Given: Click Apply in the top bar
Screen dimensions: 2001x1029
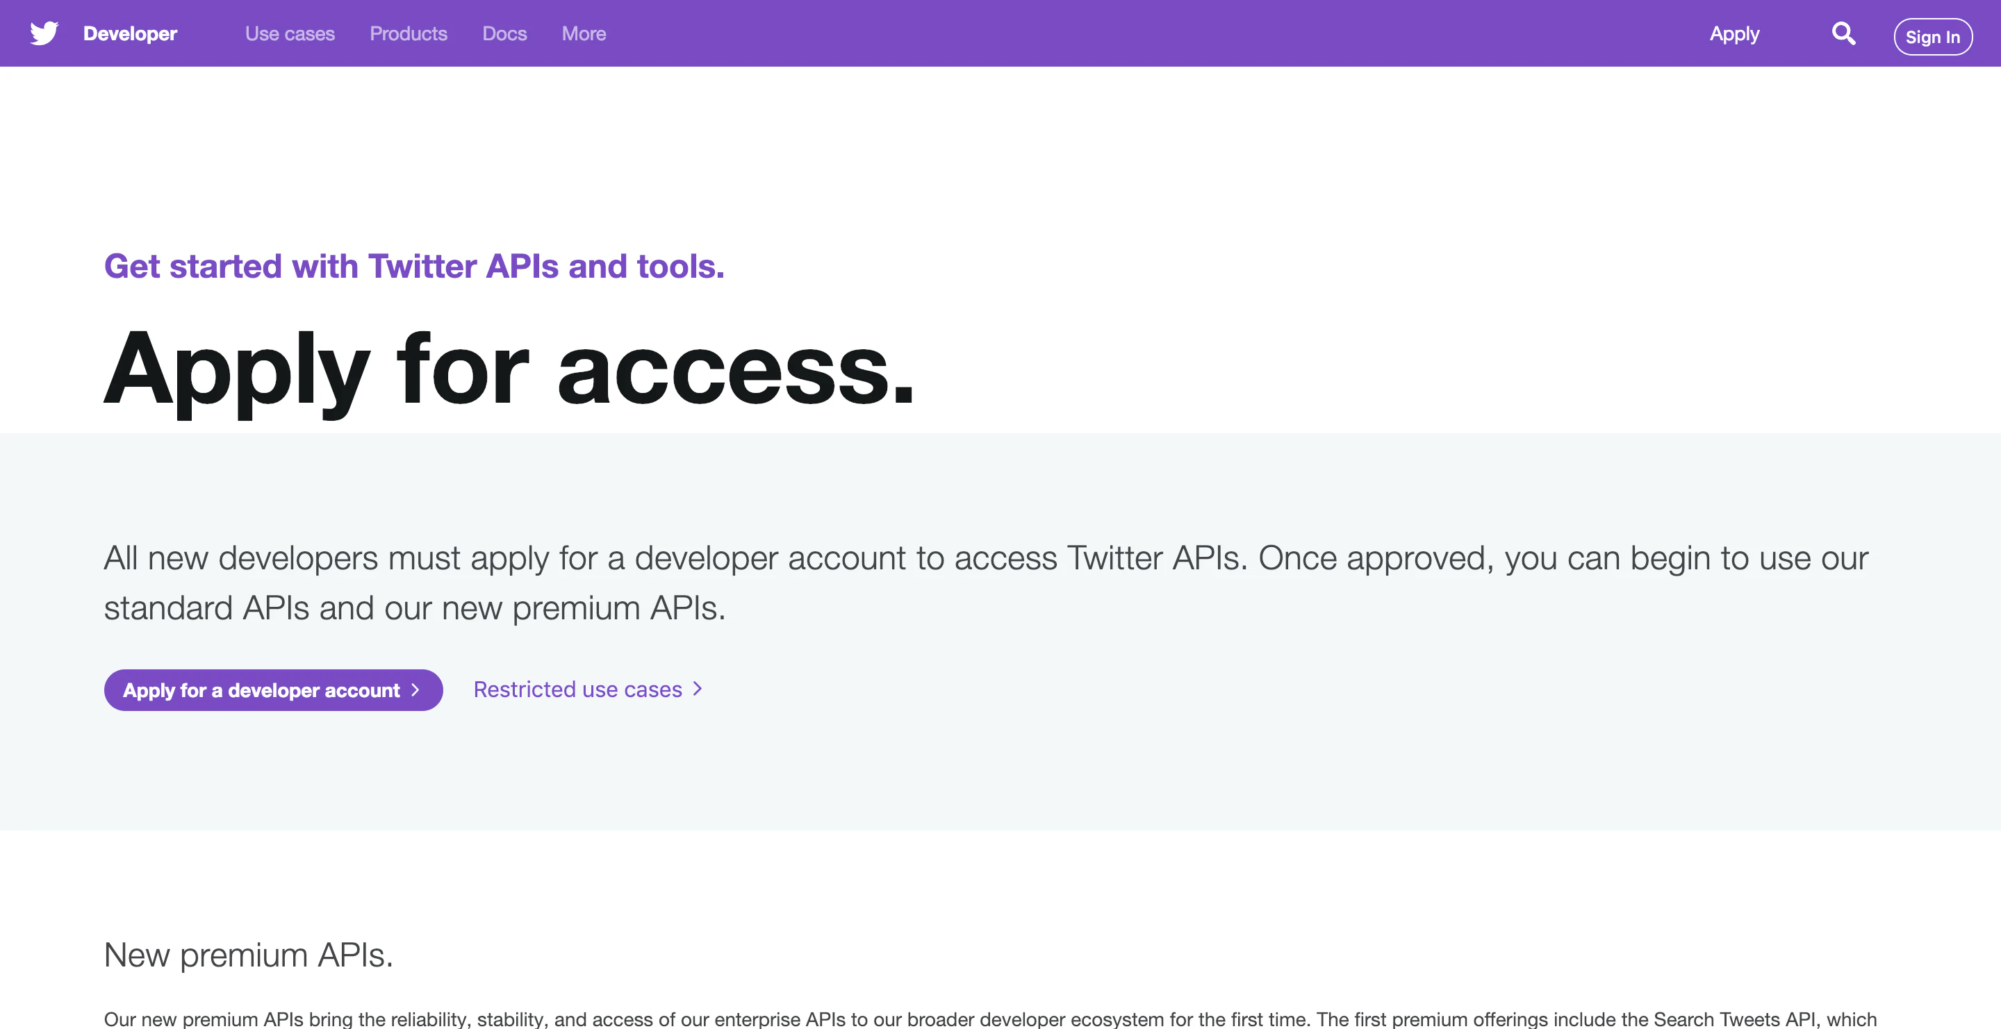Looking at the screenshot, I should coord(1734,34).
